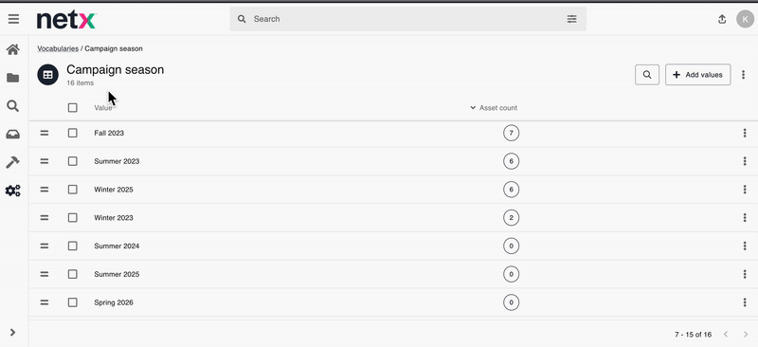
Task: Click the Summer 2025 drag handle
Action: tap(45, 274)
